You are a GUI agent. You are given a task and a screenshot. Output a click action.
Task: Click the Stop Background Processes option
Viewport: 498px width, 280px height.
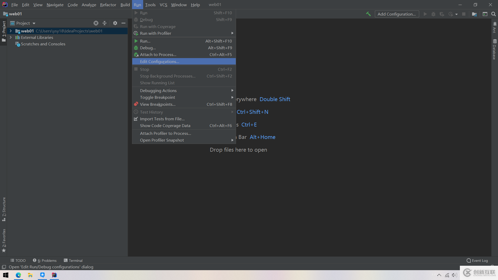[x=167, y=76]
